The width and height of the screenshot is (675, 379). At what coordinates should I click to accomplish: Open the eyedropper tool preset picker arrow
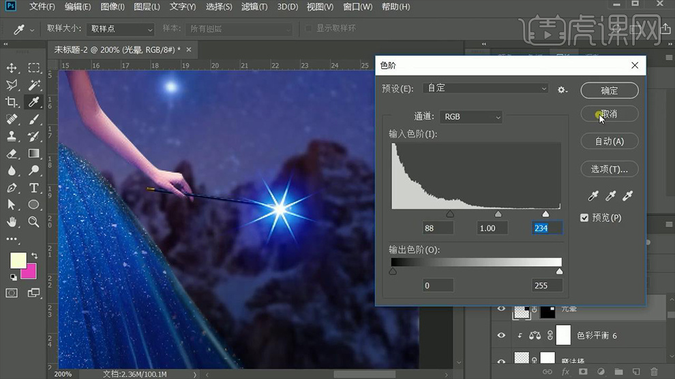(x=32, y=30)
